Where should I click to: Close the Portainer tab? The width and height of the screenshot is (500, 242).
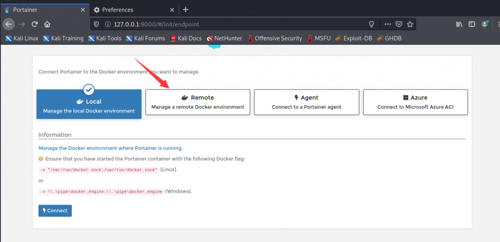coord(83,10)
